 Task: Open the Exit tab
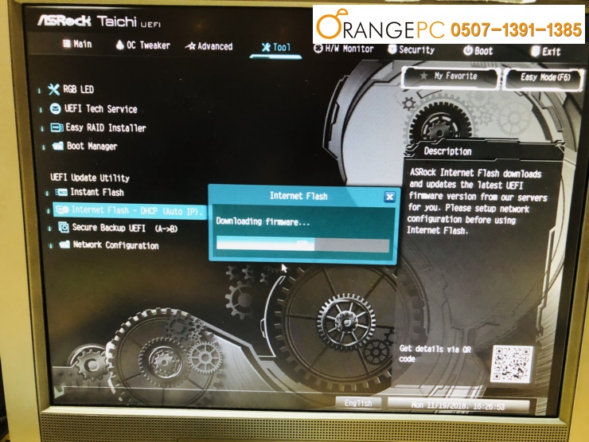[x=546, y=52]
